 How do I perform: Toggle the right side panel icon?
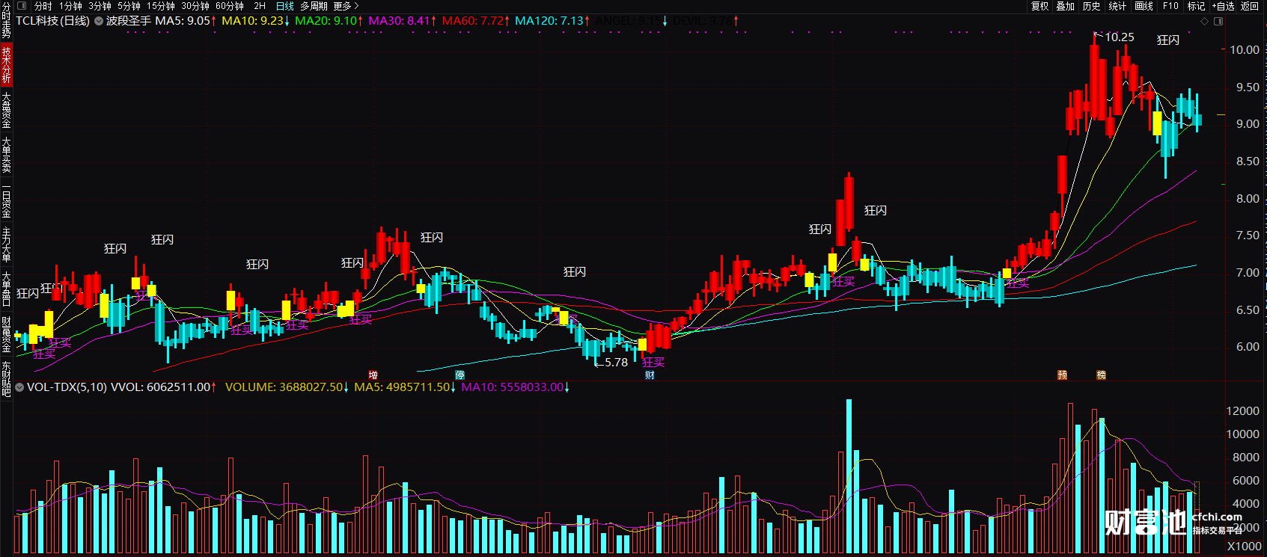click(x=1218, y=21)
